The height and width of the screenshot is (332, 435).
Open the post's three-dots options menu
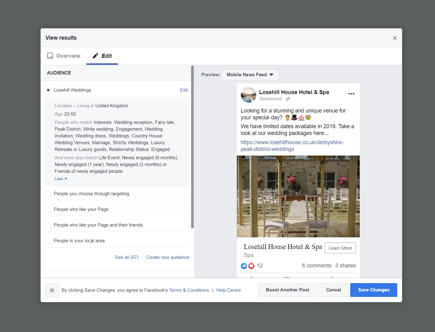[x=351, y=94]
